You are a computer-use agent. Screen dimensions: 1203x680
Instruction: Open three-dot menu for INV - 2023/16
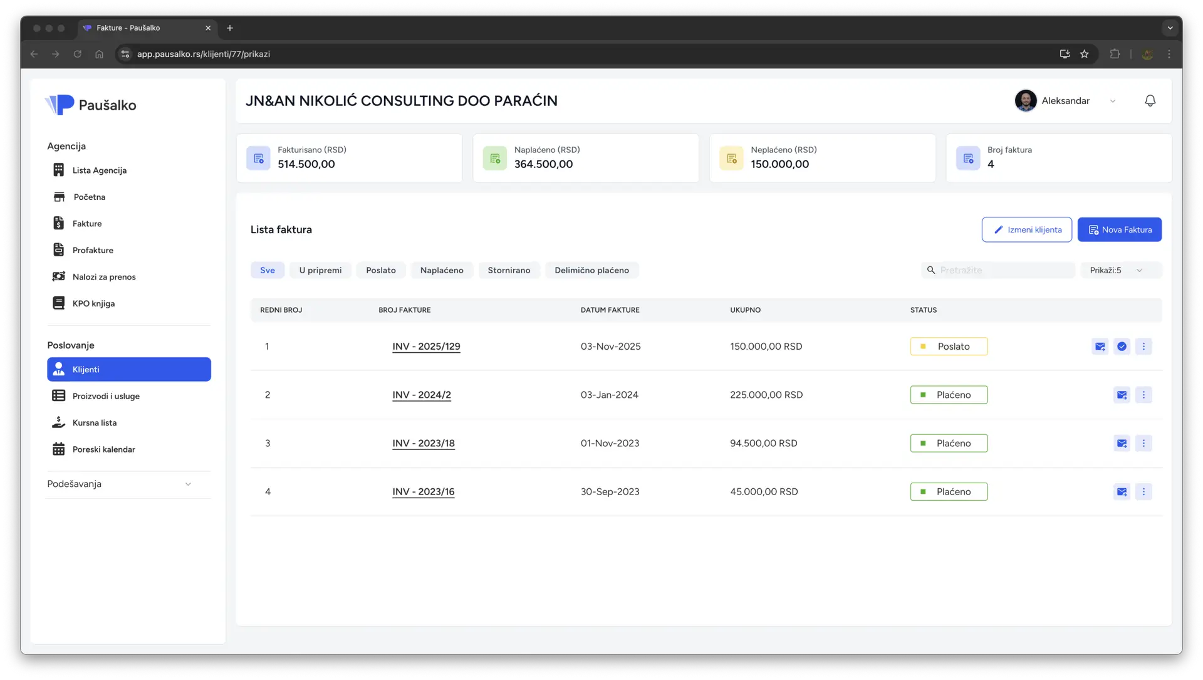[x=1143, y=492]
